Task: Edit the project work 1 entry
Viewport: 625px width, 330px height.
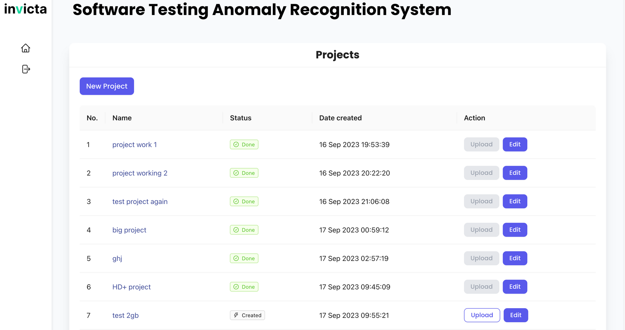Action: 515,144
